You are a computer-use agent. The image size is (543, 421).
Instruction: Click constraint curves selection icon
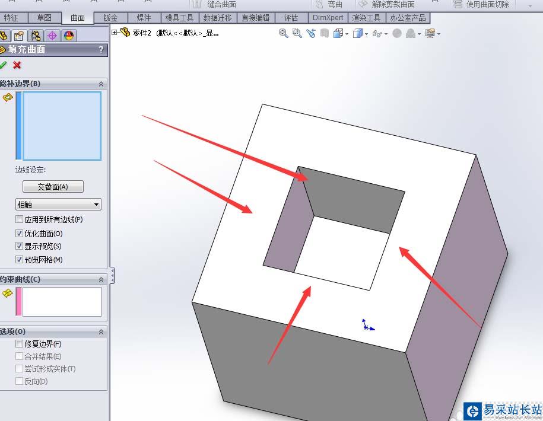[x=7, y=294]
